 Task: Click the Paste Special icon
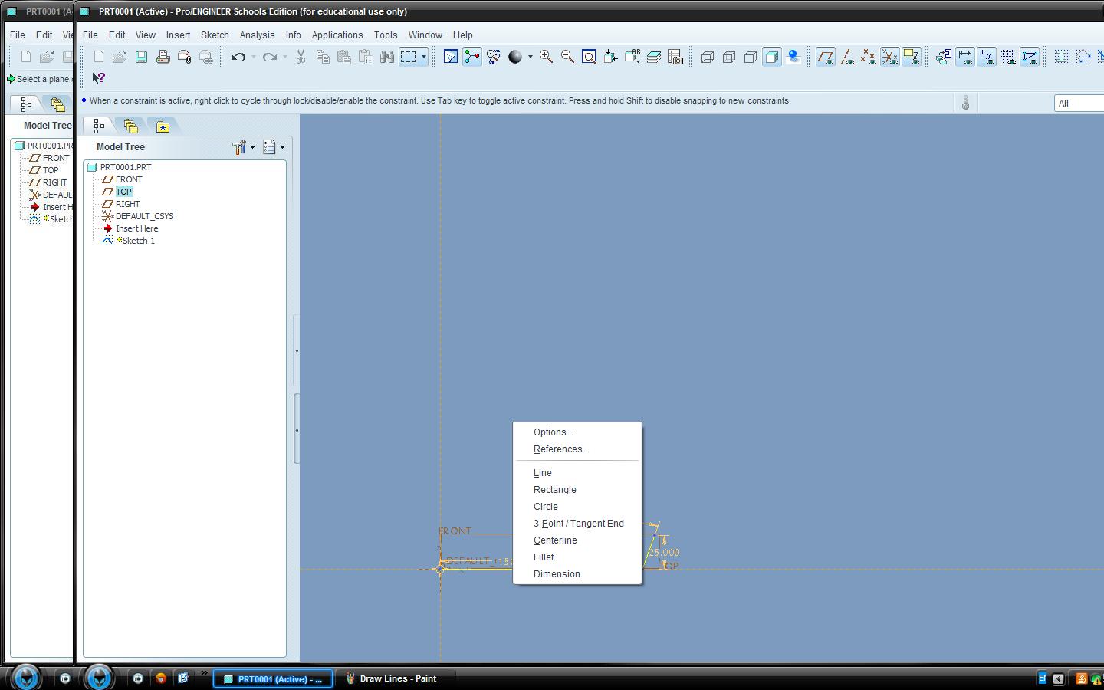coord(366,57)
